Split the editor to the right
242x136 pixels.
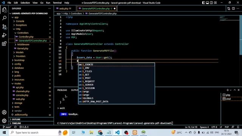pos(233,9)
